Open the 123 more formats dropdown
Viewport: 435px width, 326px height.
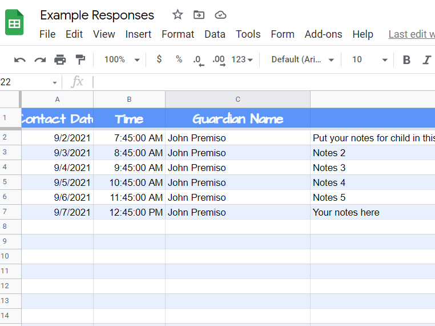point(242,59)
